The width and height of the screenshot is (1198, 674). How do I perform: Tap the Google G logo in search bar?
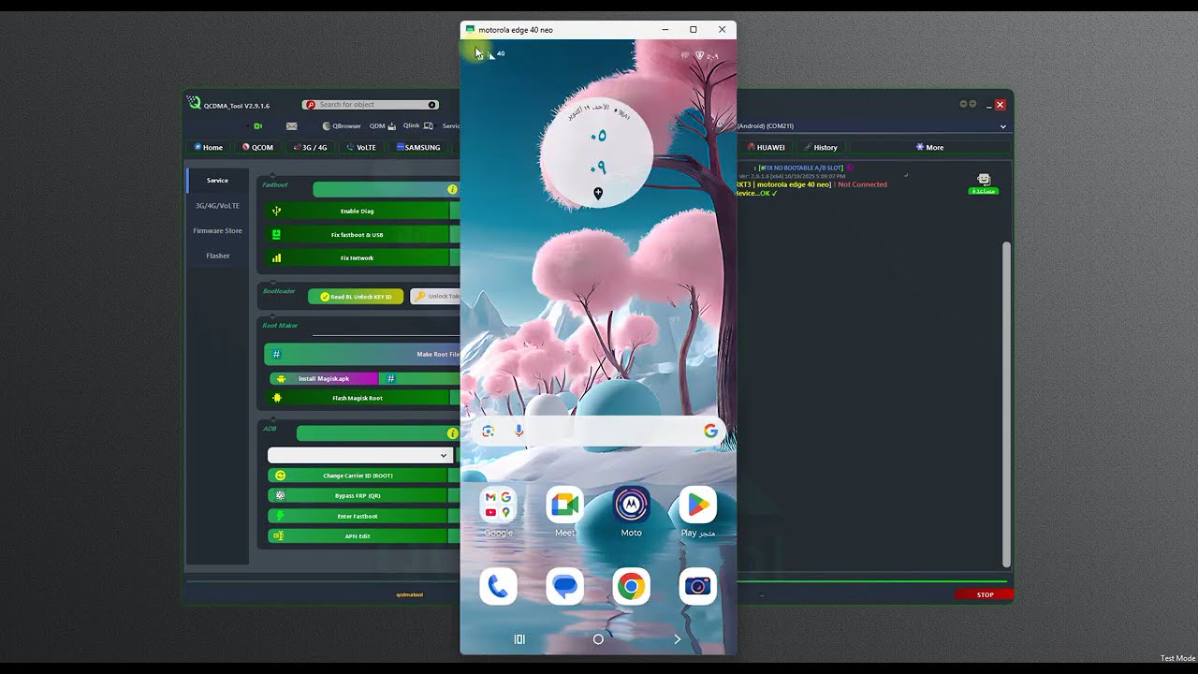click(x=710, y=431)
